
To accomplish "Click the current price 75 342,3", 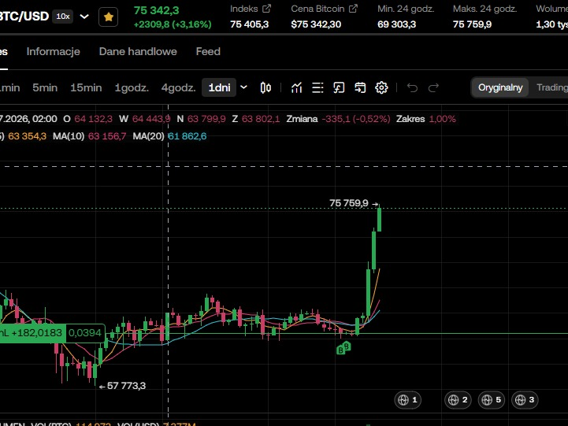I will coord(156,10).
